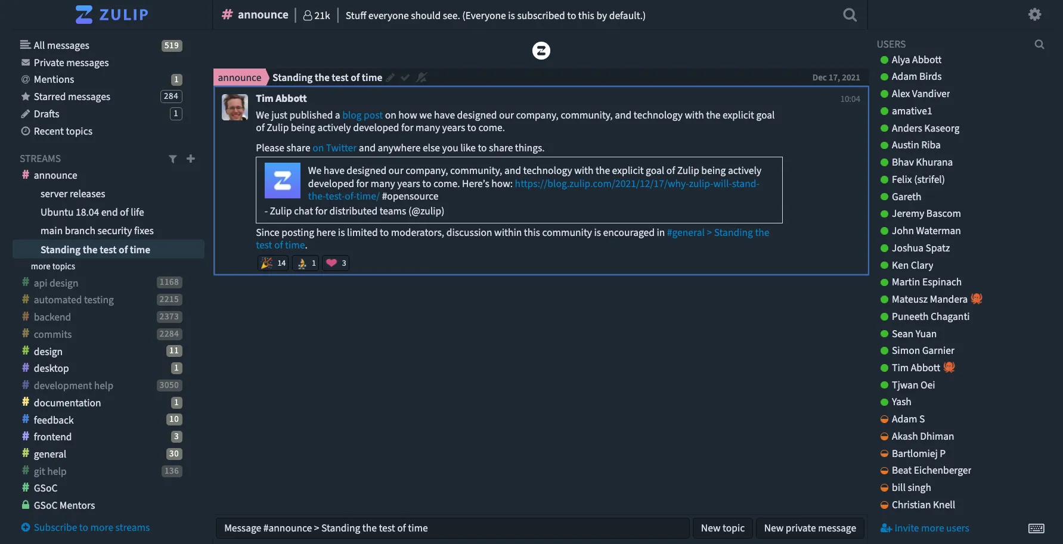Click the heart reaction with count 3
Screen dimensions: 1063x544
tap(336, 263)
